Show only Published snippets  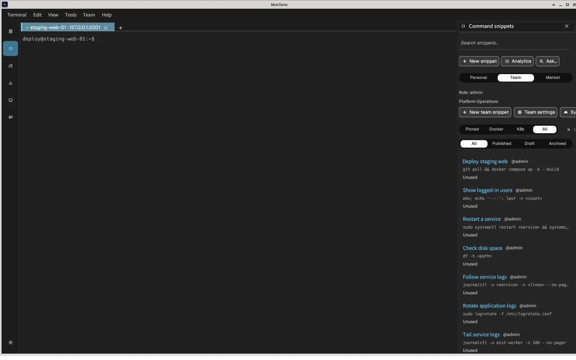(x=502, y=144)
